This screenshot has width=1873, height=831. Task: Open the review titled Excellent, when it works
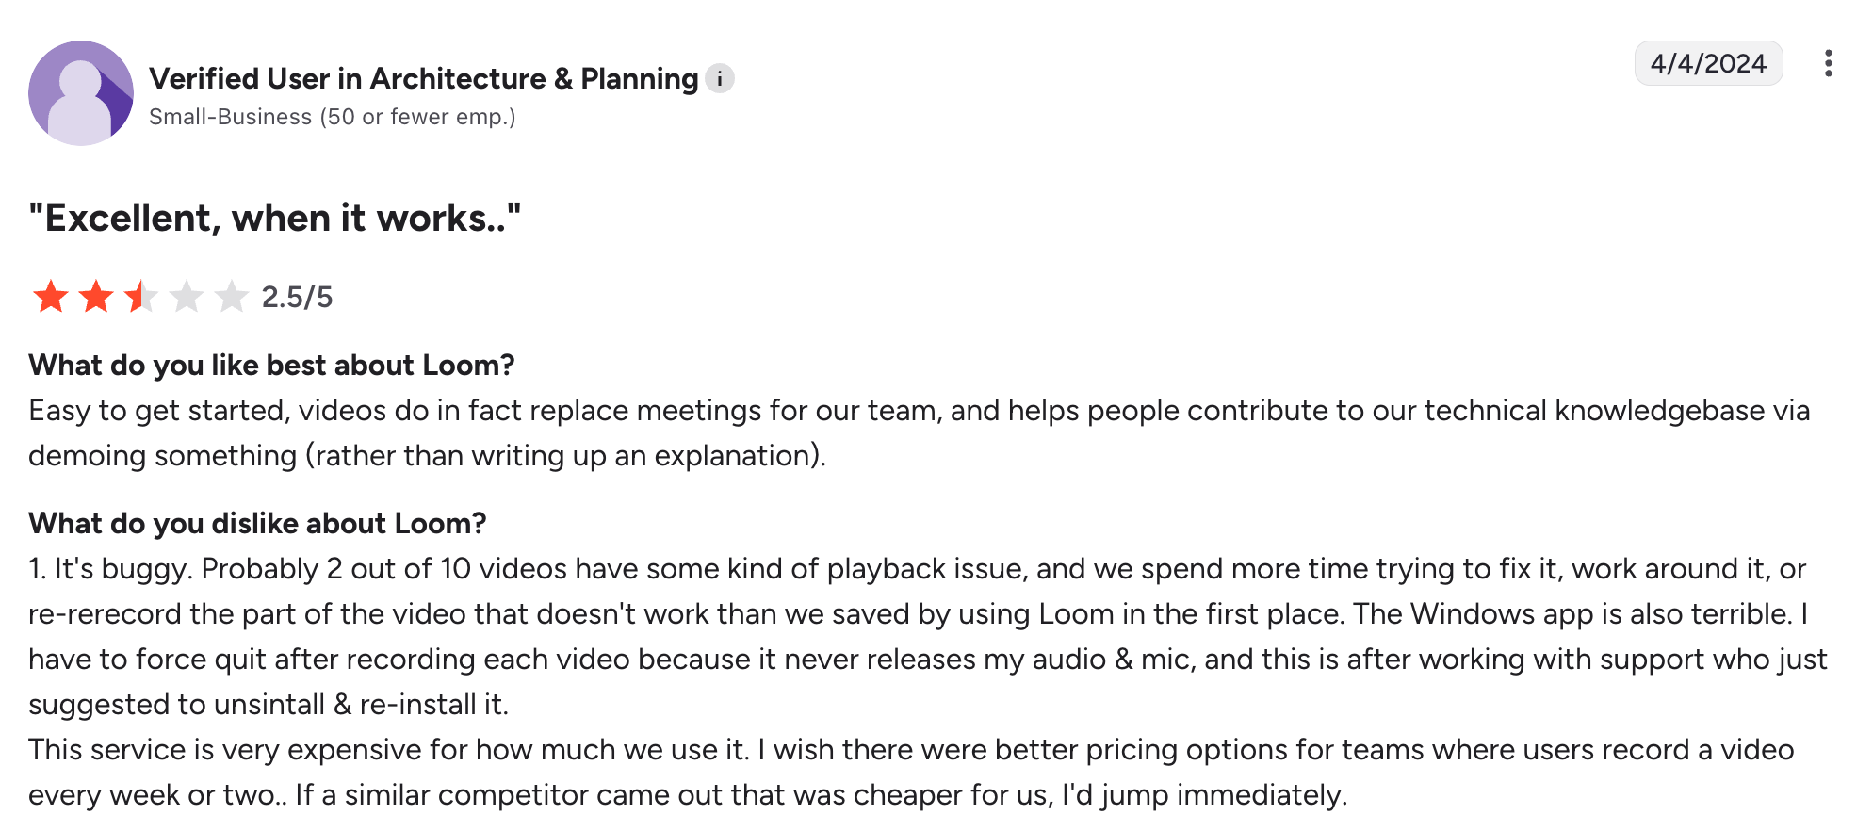[274, 218]
